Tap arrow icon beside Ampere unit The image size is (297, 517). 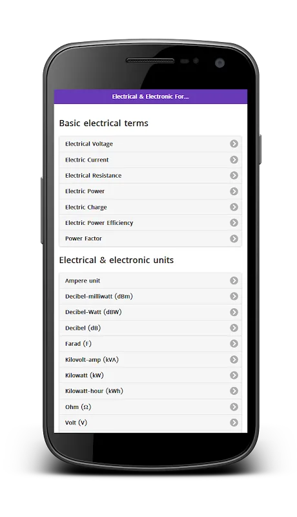pyautogui.click(x=234, y=280)
